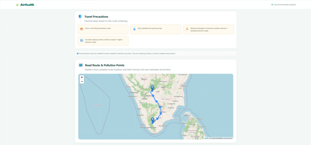This screenshot has height=145, width=311.
Task: Click the Ukraine flag icon beside Leaflet
Action: [203, 138]
